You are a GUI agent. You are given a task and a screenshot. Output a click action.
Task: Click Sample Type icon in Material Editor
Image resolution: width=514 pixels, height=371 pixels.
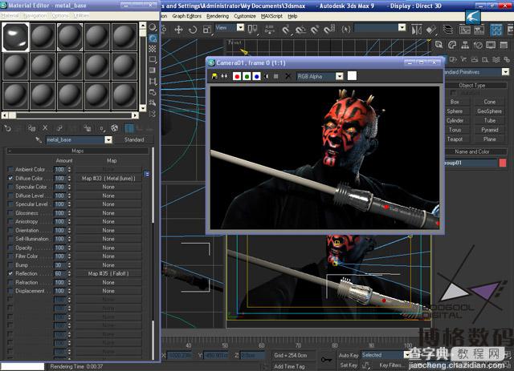[x=153, y=27]
